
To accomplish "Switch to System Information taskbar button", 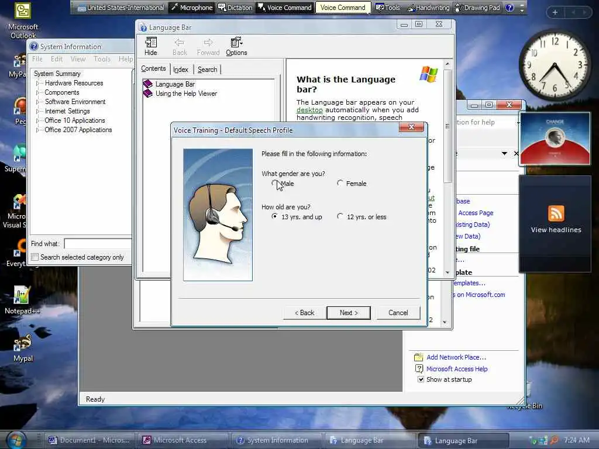I will point(276,440).
